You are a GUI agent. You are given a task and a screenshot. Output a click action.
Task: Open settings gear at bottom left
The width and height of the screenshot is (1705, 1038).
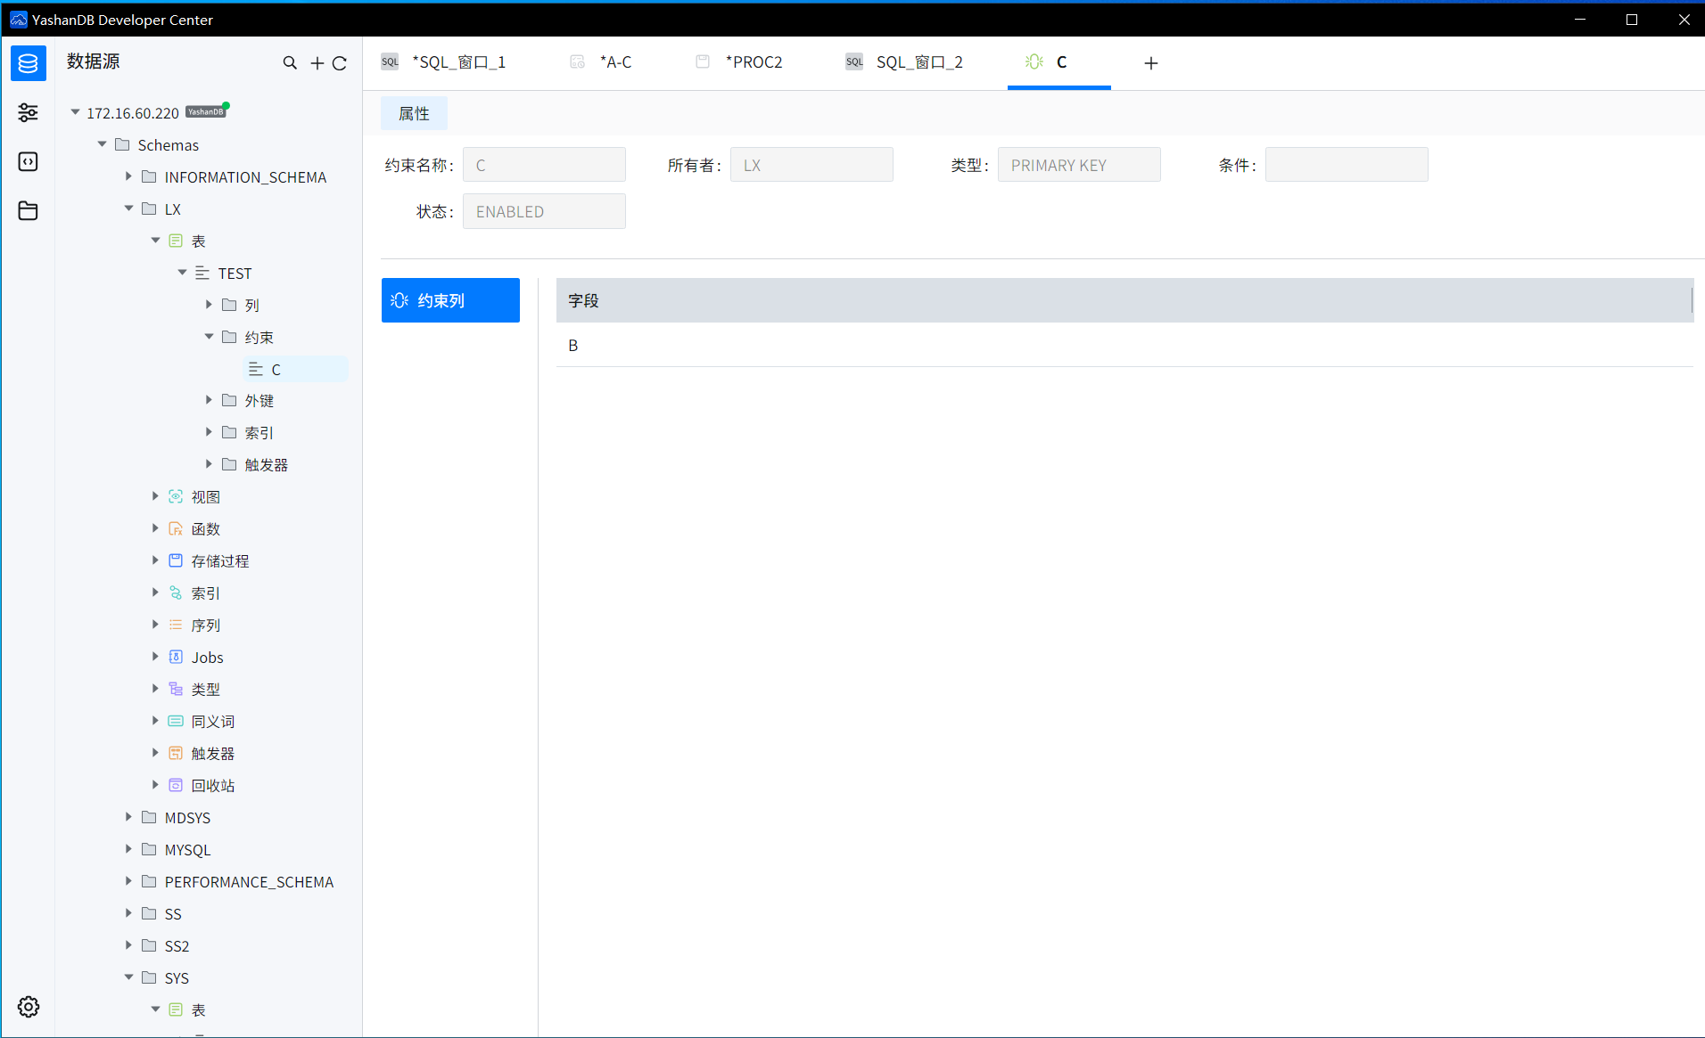click(x=29, y=1007)
